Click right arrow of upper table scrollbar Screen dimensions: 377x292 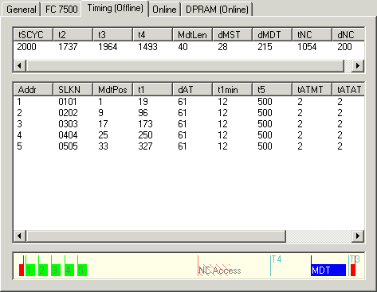click(x=358, y=65)
